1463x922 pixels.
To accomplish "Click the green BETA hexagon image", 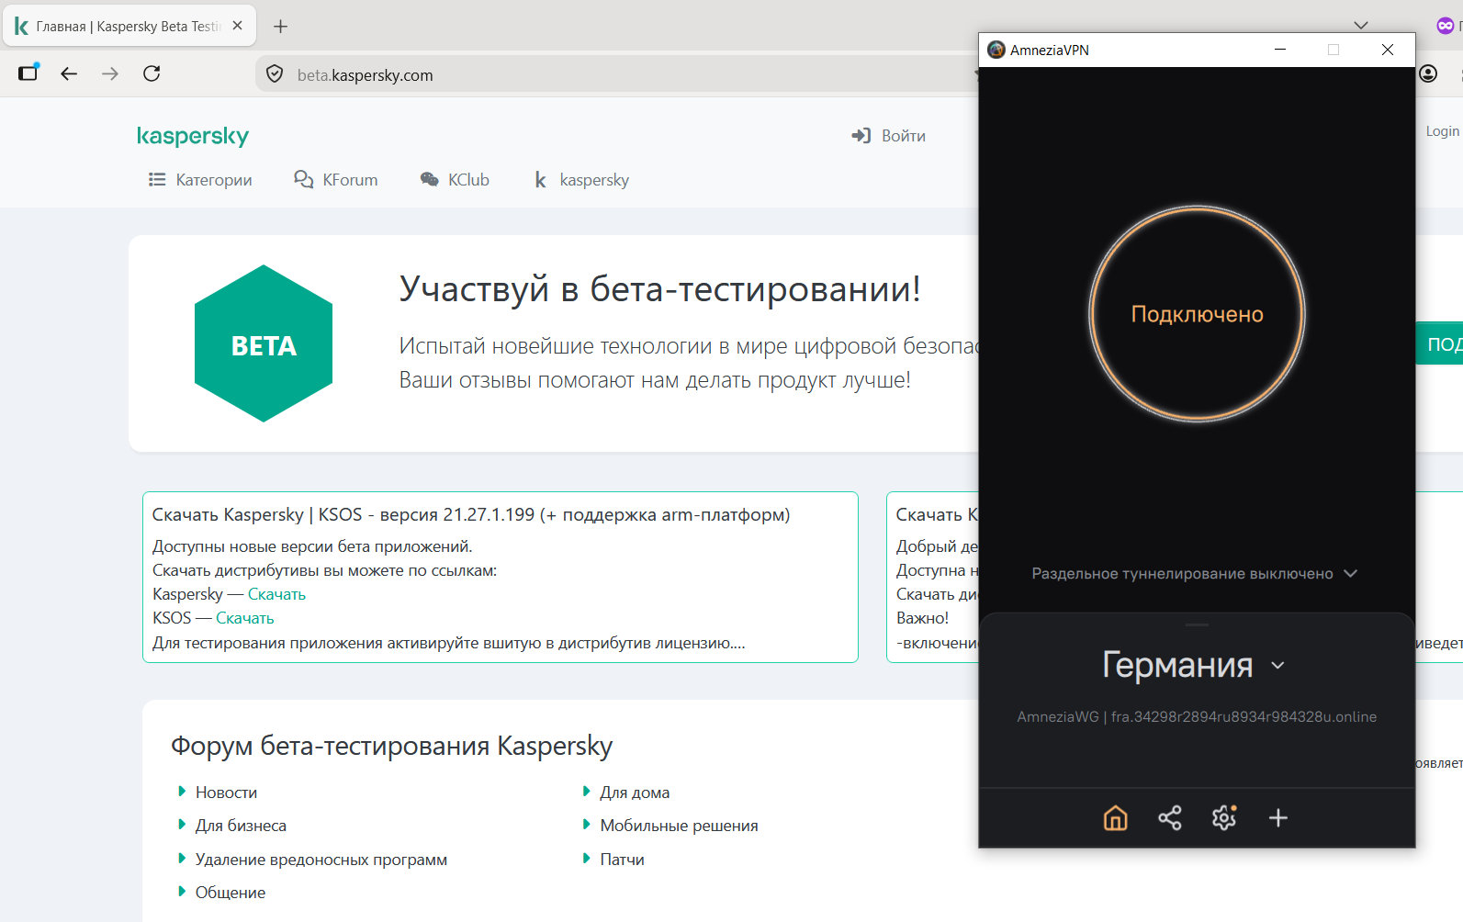I will [x=264, y=343].
